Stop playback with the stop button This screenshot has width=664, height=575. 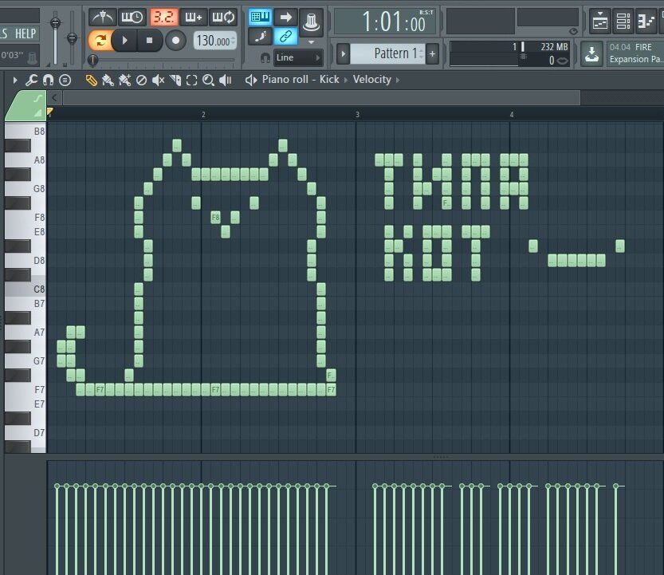click(149, 41)
